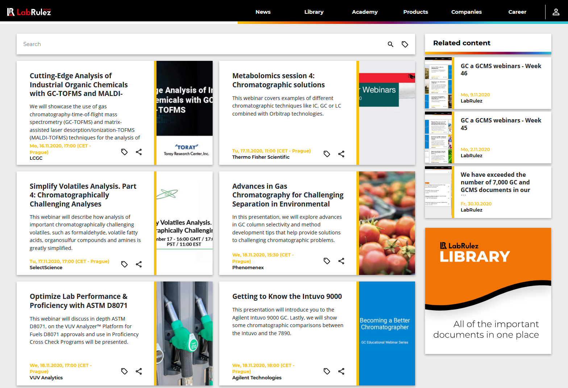Click the Volatiles Analysis webinar thumbnail
Screen dimensions: 568x388
click(x=184, y=223)
